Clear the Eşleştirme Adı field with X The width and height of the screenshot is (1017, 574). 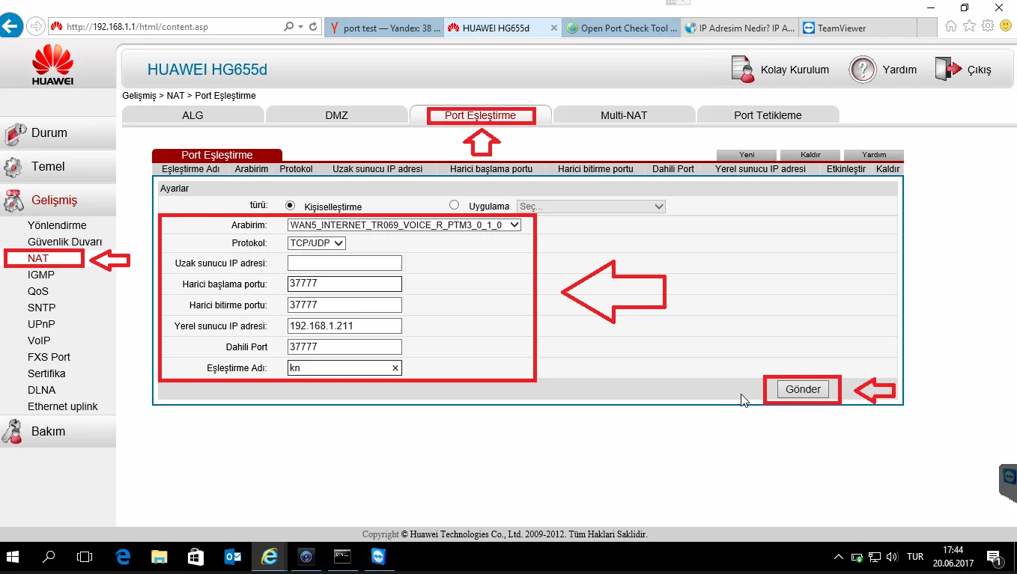click(395, 368)
